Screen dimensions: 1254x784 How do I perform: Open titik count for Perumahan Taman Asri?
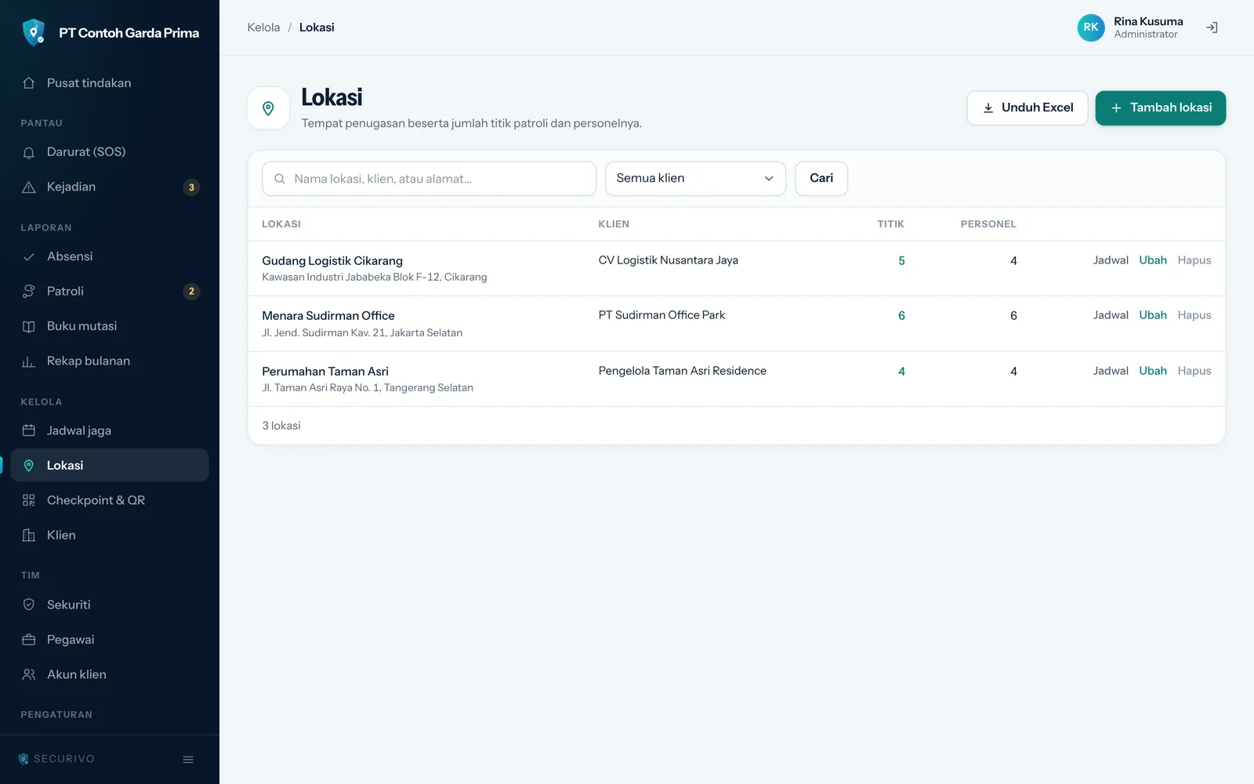coord(901,372)
